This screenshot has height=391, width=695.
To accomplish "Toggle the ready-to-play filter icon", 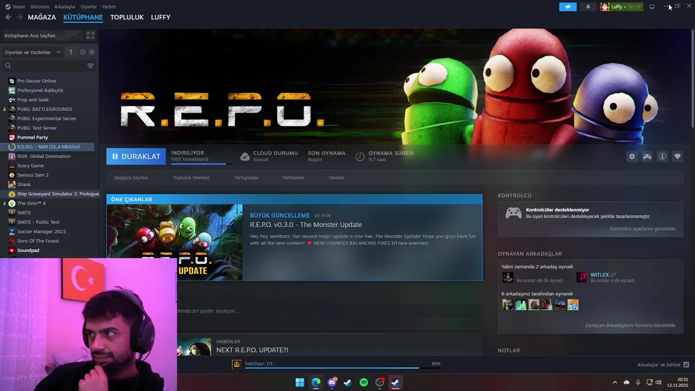I will point(92,52).
